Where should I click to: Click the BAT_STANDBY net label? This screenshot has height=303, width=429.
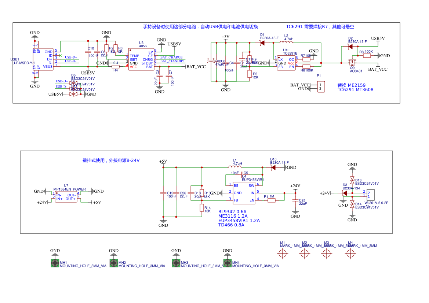coord(172,61)
